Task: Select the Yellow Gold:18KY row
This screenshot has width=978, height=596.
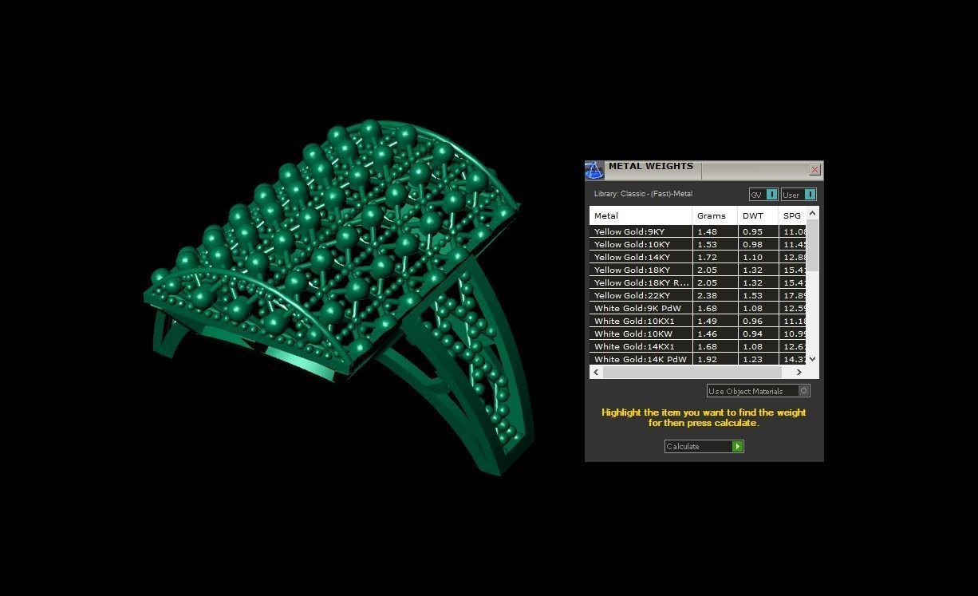Action: point(698,270)
